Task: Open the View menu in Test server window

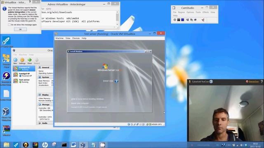Action: coord(68,38)
